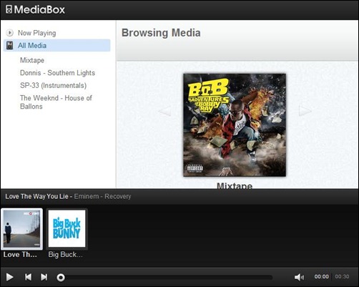Open the Mixtape collection in the sidebar
Image resolution: width=359 pixels, height=287 pixels.
tap(32, 60)
